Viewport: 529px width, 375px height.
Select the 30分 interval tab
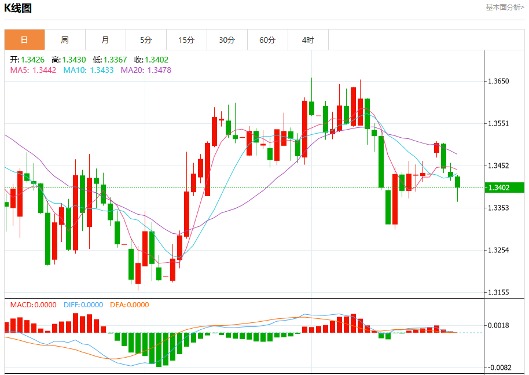tap(227, 40)
